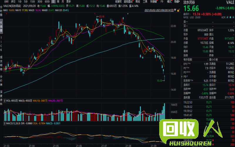Viewport: 235px width, 147px height.
Task: Open the 分价表 sidebar tab
Action: (x=1, y=81)
